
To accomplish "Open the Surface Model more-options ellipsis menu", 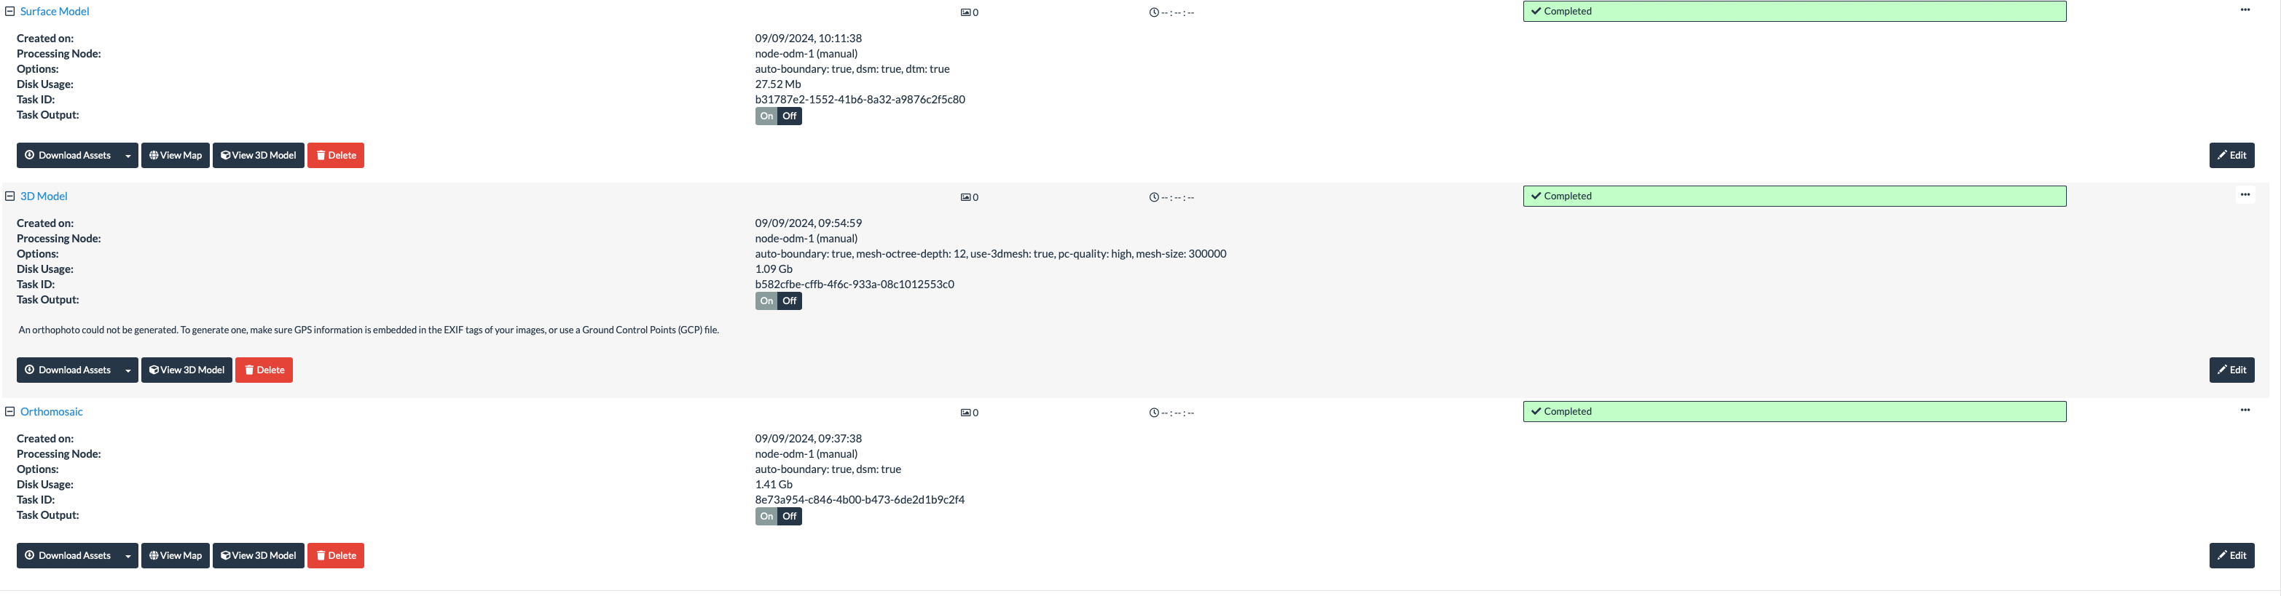I will (x=2245, y=11).
